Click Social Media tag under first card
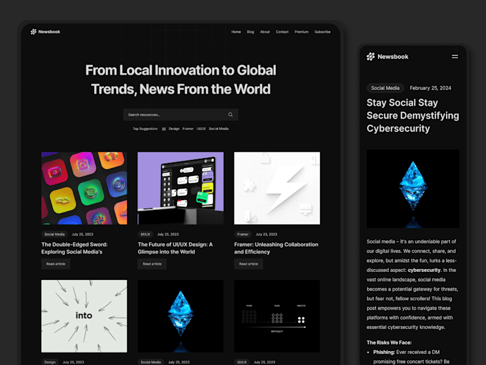 coord(54,234)
